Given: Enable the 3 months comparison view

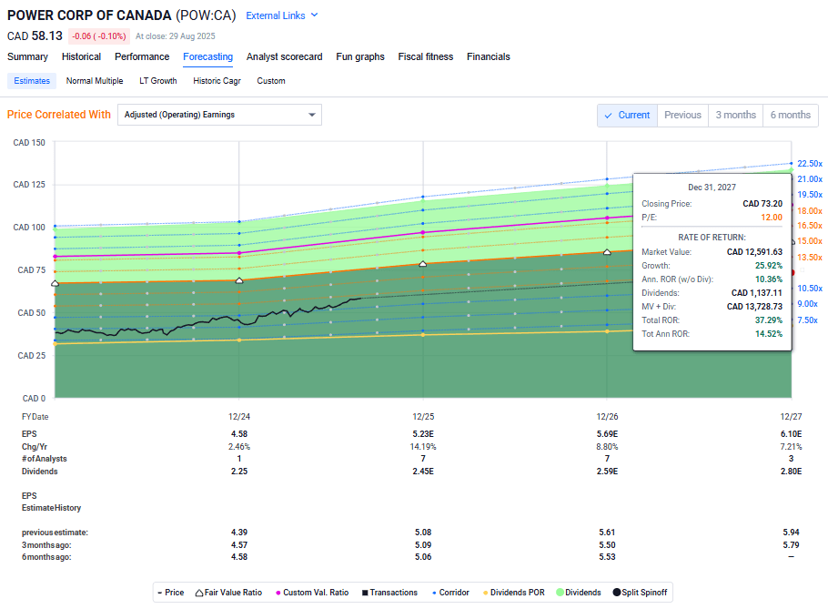Looking at the screenshot, I should [735, 115].
